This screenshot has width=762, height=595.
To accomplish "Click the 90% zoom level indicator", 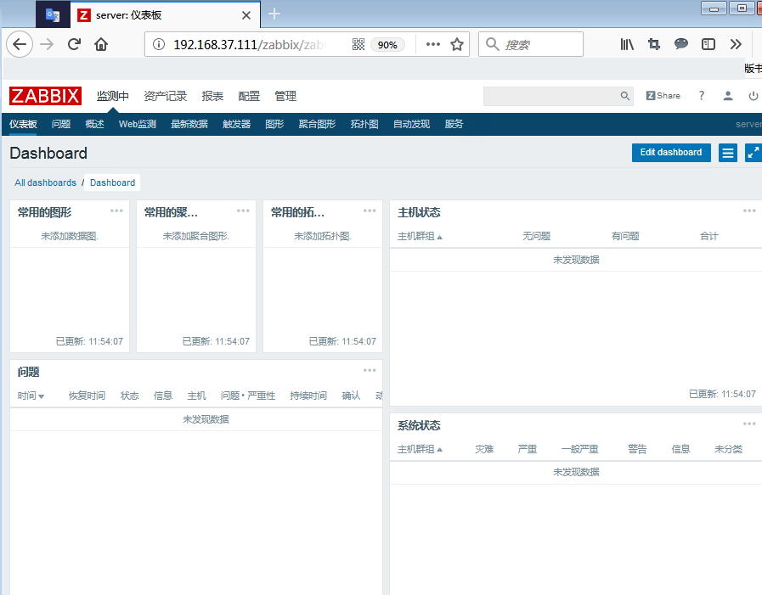I will pos(387,45).
